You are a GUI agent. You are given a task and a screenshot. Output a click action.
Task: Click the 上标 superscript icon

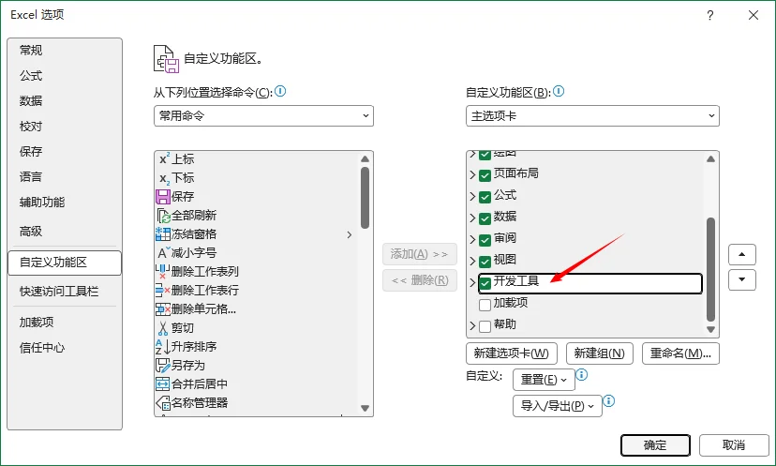click(x=164, y=159)
